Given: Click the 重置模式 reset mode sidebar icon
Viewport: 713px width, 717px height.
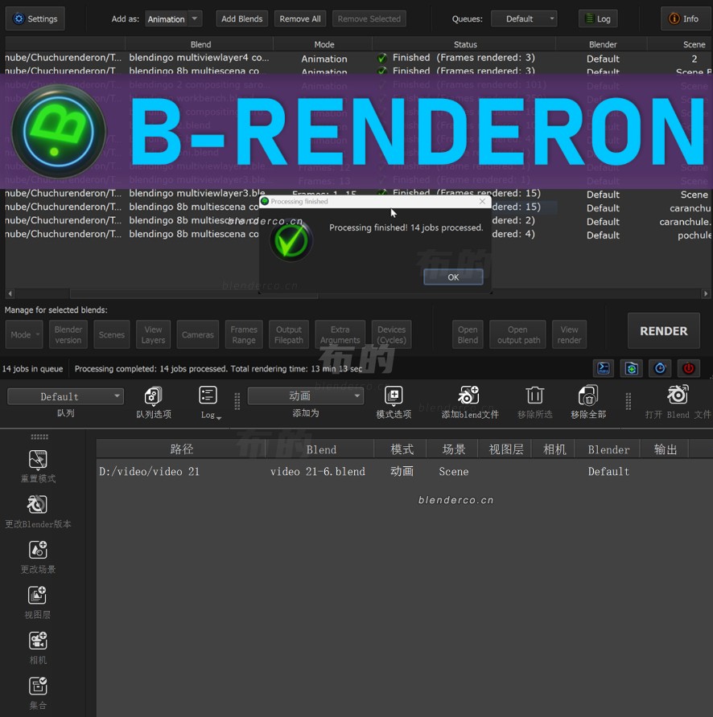Looking at the screenshot, I should point(38,460).
